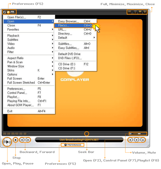Open the Control Panel icon button

[x=137, y=140]
